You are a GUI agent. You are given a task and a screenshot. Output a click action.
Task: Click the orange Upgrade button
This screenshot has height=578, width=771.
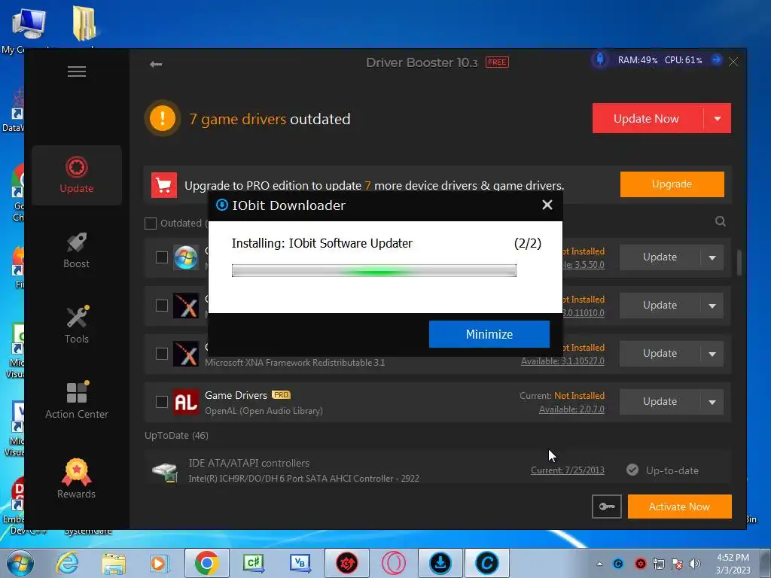pos(672,184)
